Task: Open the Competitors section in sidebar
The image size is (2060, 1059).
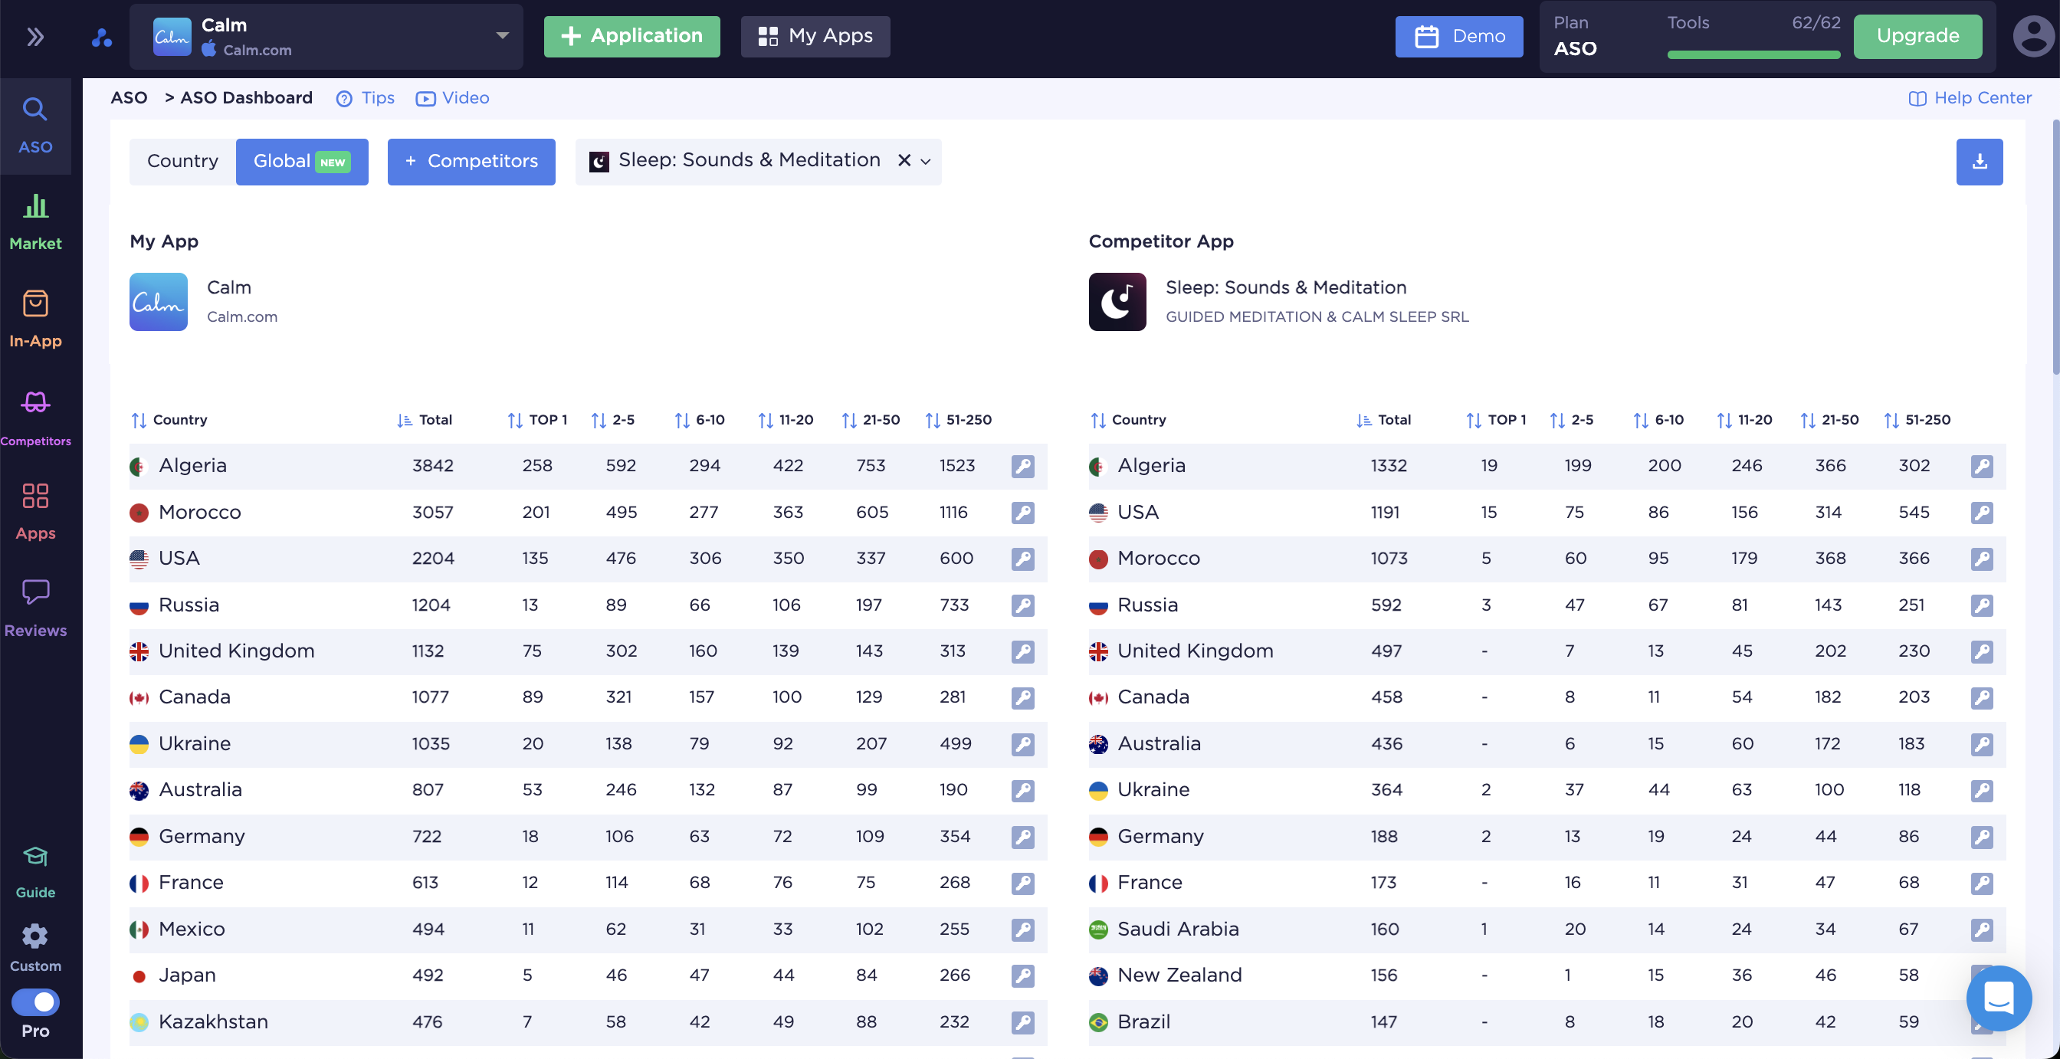Action: (x=35, y=417)
